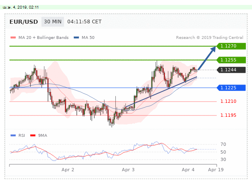Screen dimensions: 252x186
Task: Click the EUR/USD pair title
Action: 24,22
